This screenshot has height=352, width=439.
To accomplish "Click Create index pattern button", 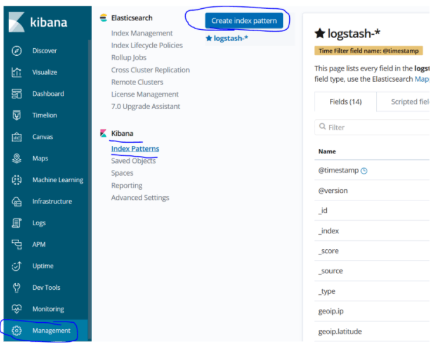I will (x=244, y=21).
